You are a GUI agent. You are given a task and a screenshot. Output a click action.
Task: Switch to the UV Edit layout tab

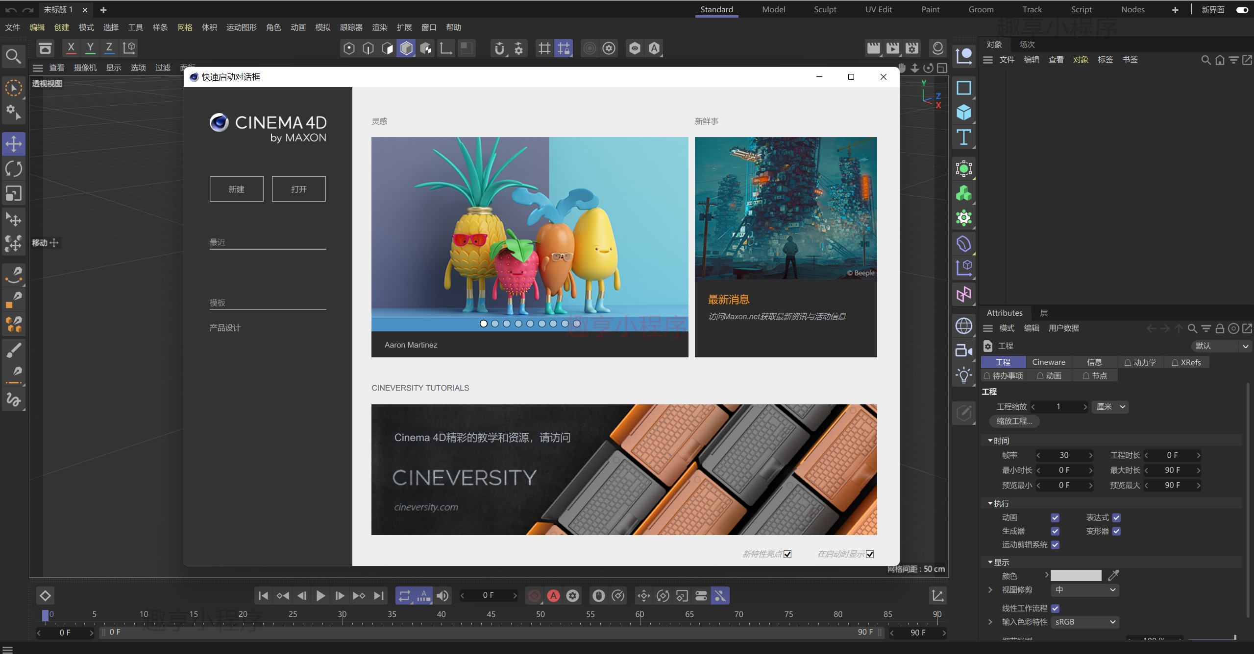(879, 10)
